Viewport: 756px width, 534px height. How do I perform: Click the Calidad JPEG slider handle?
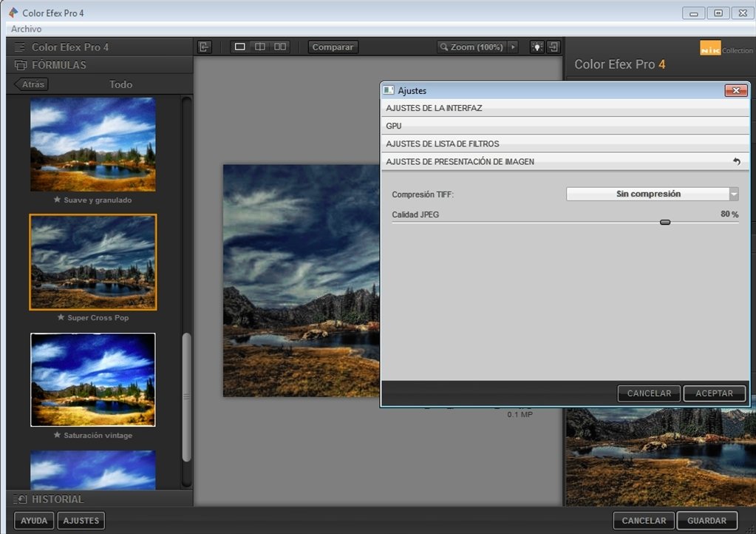[x=665, y=223]
